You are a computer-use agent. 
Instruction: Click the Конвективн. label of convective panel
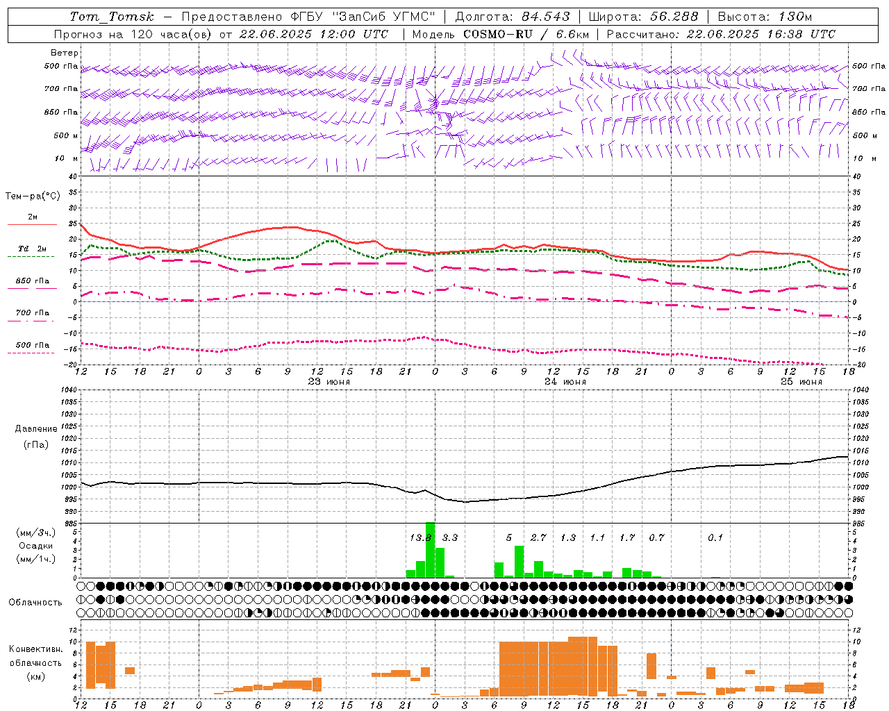click(35, 649)
